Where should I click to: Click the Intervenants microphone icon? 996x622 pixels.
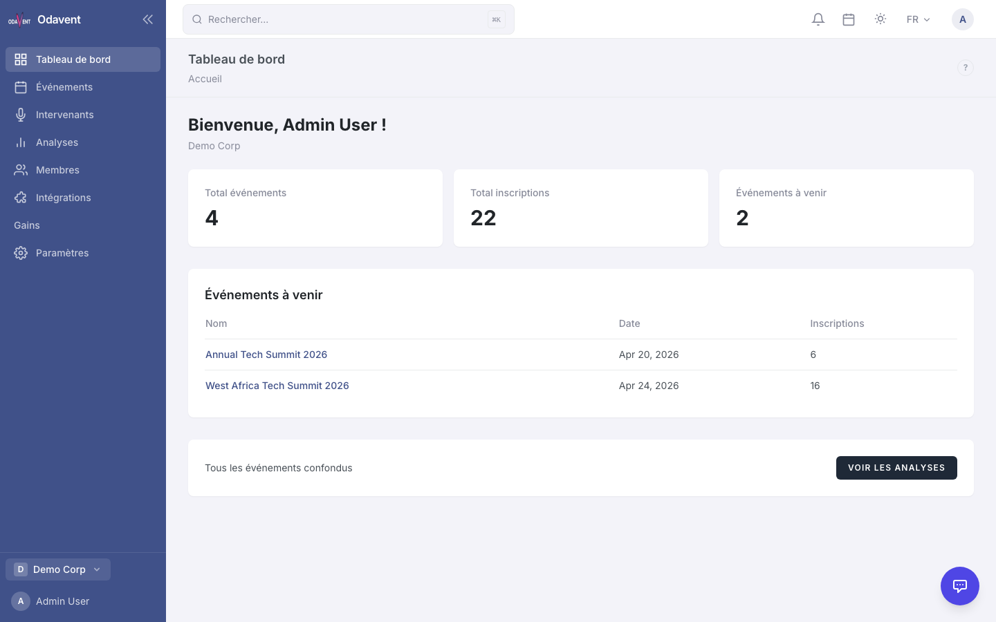21,115
